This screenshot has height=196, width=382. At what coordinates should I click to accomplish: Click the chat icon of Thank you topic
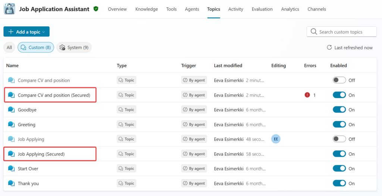tap(12, 183)
